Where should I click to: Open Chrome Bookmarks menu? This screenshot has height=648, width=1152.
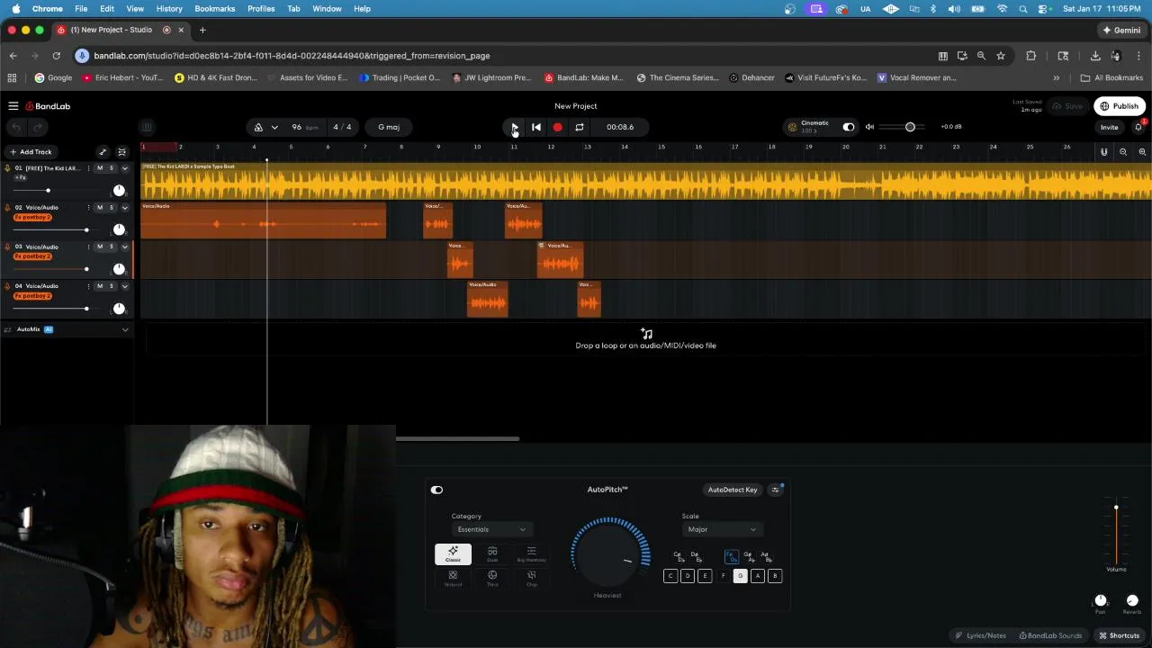[x=215, y=8]
